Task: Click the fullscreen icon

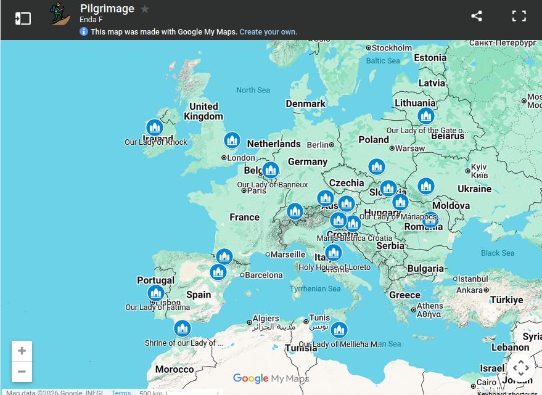Action: click(x=519, y=15)
